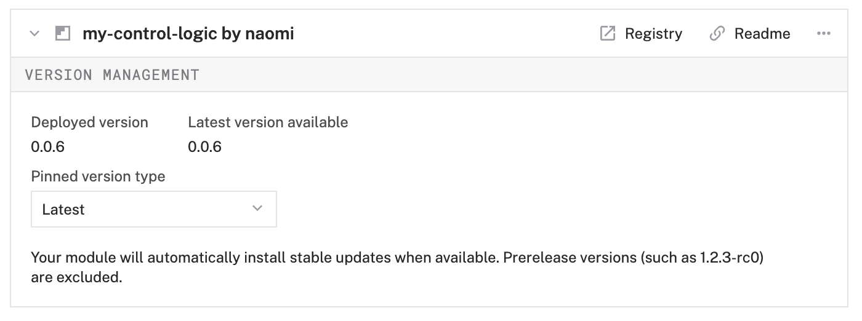Viewport: 862px width, 321px height.
Task: Click the 0.0.6 value under Deployed version
Action: tap(48, 147)
